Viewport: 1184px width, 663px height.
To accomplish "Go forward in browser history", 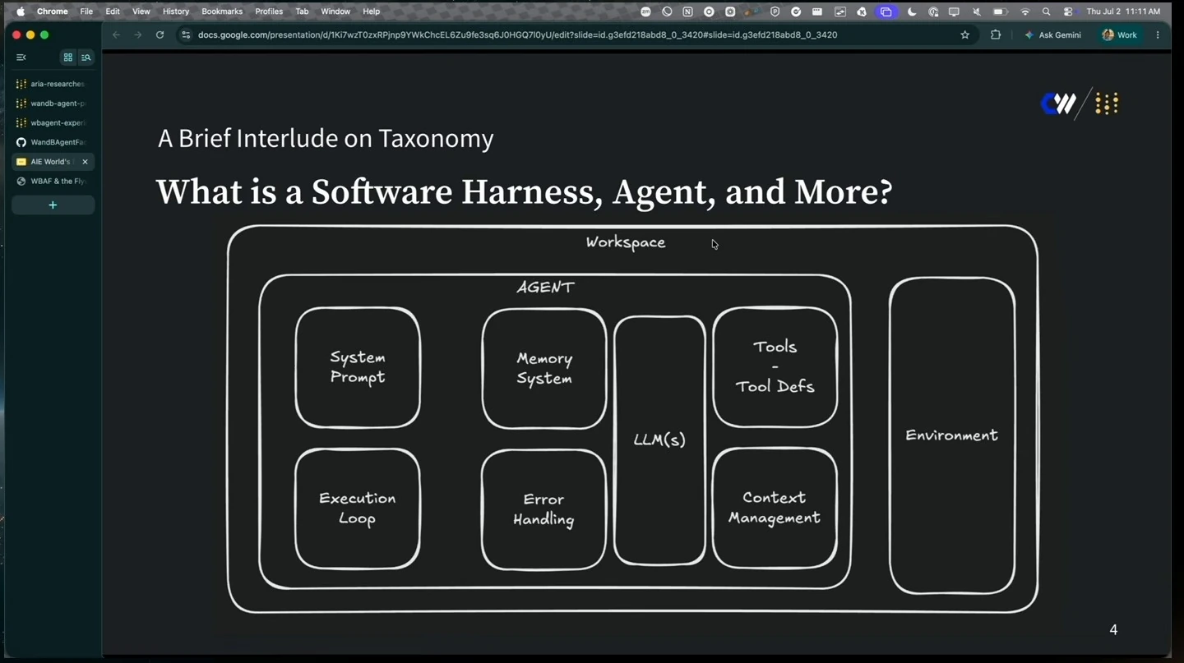I will [137, 35].
